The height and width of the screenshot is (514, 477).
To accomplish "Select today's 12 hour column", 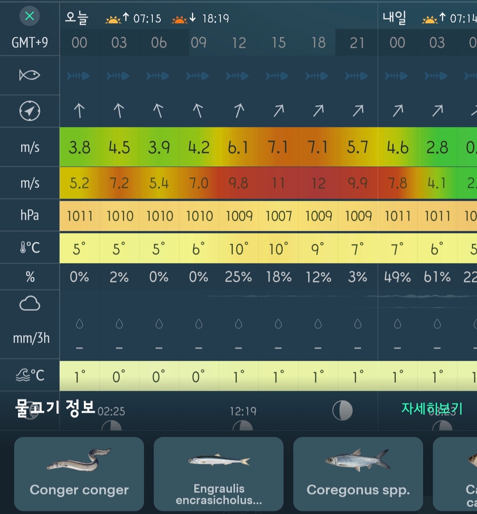I will [239, 42].
